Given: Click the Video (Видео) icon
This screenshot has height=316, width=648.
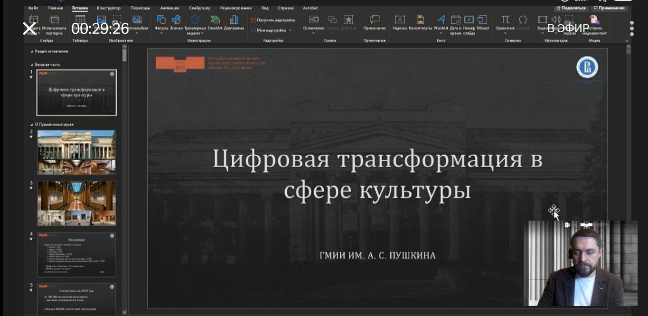Looking at the screenshot, I should (543, 19).
